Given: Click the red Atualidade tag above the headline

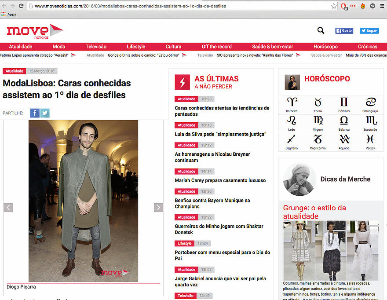Looking at the screenshot, I should [x=15, y=71].
